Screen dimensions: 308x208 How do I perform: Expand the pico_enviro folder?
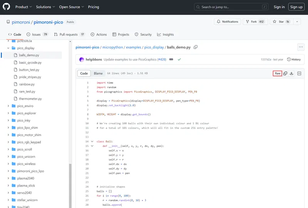click(8, 106)
